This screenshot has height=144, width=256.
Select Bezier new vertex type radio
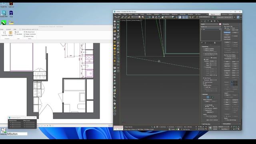click(x=231, y=28)
